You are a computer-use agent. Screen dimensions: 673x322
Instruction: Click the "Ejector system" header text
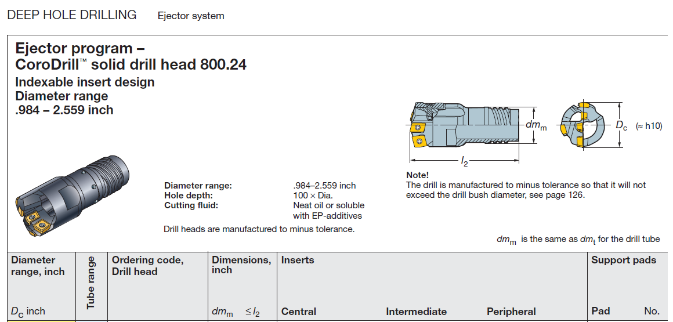pyautogui.click(x=191, y=16)
